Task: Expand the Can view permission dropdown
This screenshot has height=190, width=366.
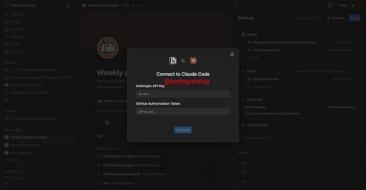Action: [346, 42]
